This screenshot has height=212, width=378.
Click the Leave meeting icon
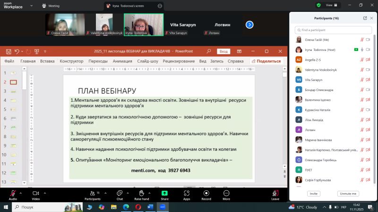coord(275,193)
